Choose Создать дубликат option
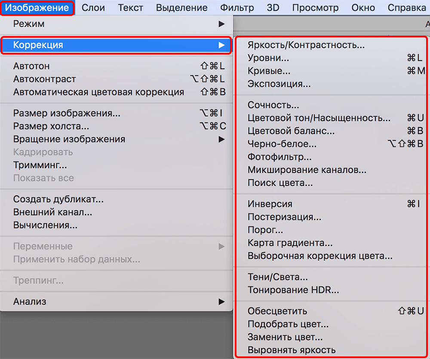430x359 pixels. click(x=58, y=199)
